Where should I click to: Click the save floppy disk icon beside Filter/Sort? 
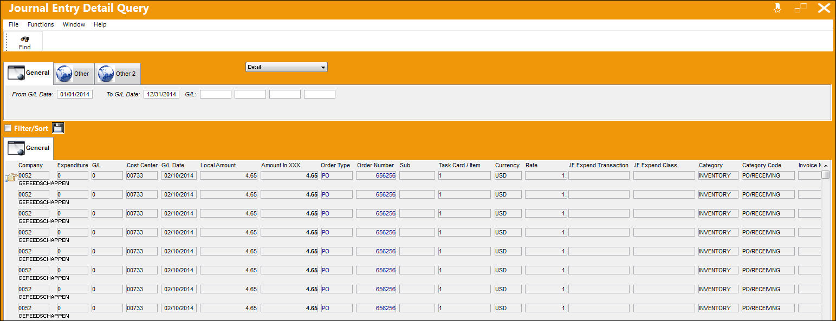click(x=58, y=128)
